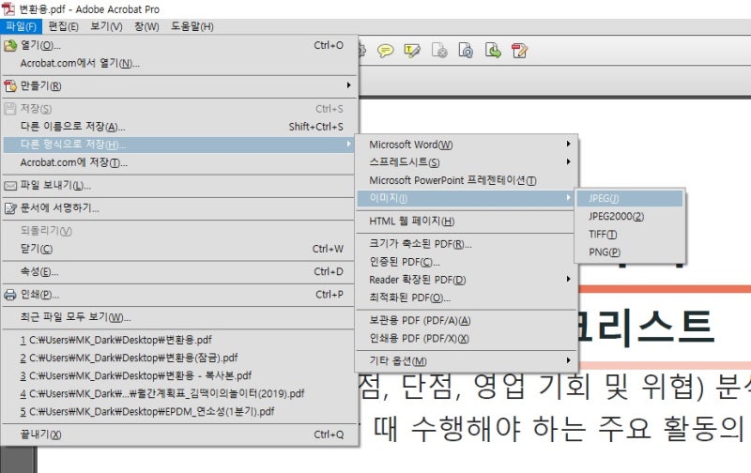The image size is (751, 473).
Task: Select 닫기(C) to close document
Action: click(x=179, y=249)
